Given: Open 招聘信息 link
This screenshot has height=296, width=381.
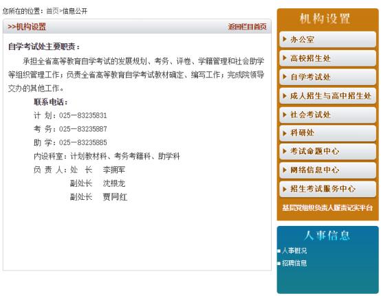Looking at the screenshot, I should pyautogui.click(x=294, y=264).
